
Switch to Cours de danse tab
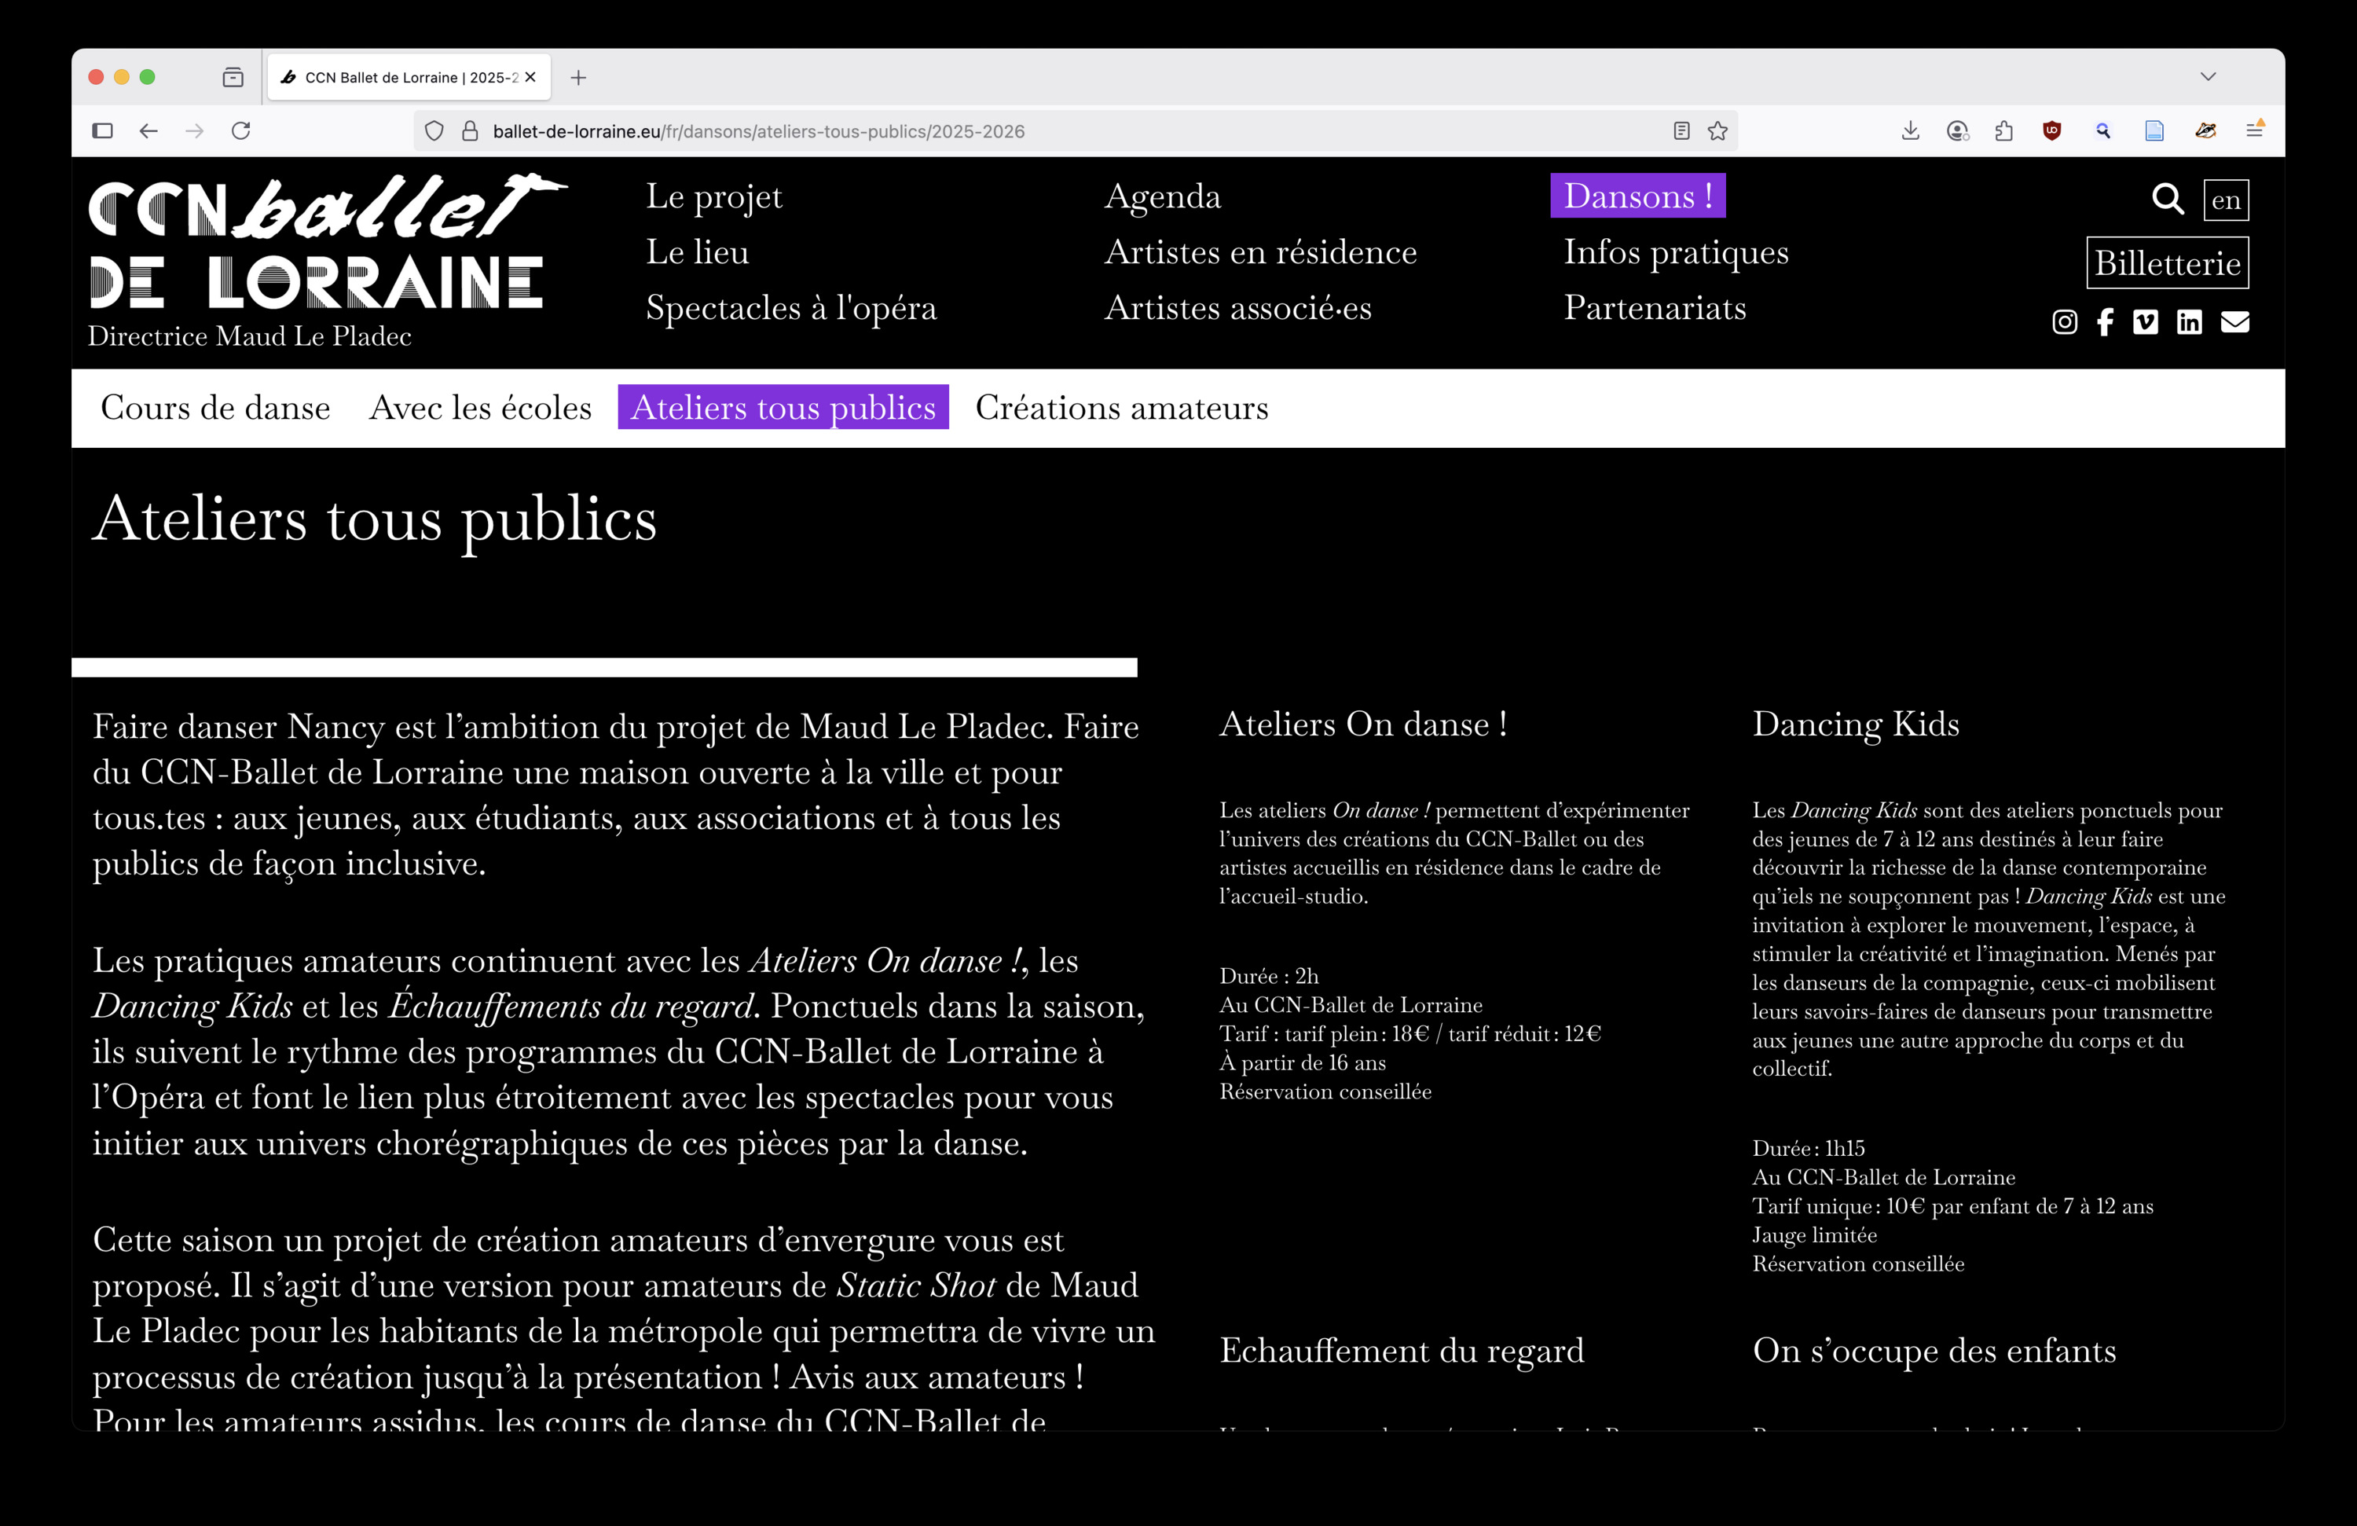[x=215, y=408]
